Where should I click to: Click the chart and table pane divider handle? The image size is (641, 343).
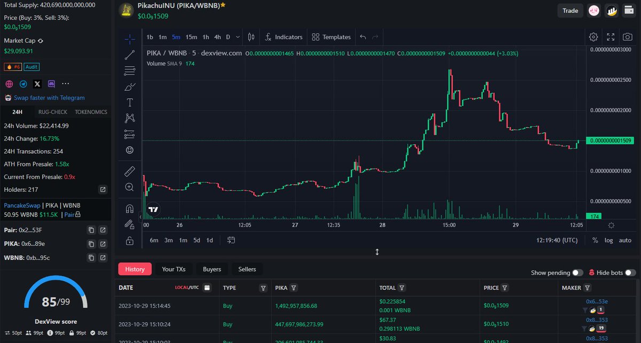click(377, 252)
